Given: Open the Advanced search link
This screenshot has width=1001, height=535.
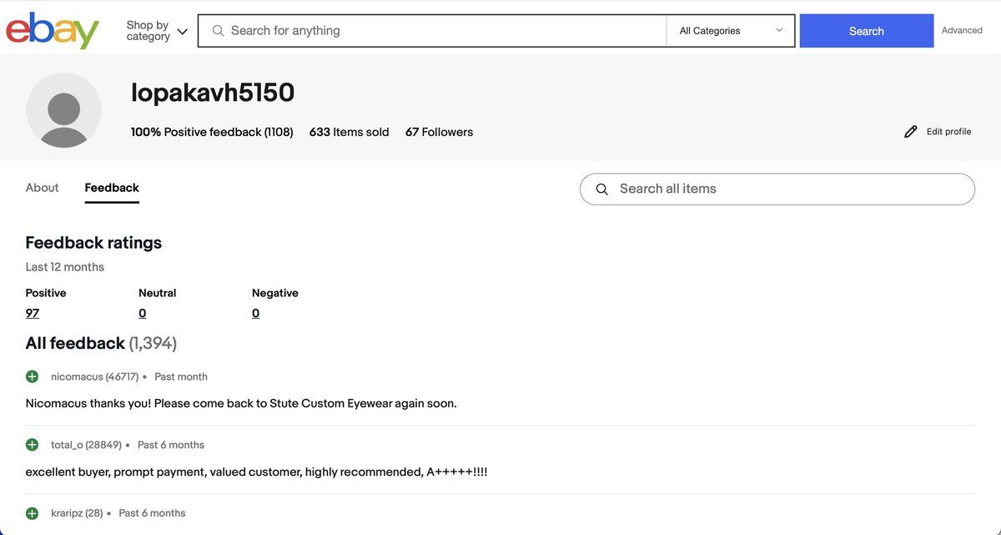Looking at the screenshot, I should pos(962,30).
